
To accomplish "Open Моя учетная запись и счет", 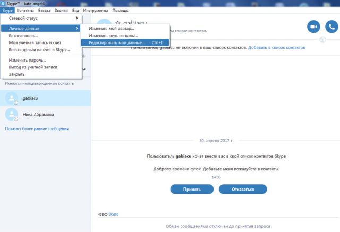I will coord(41,42).
